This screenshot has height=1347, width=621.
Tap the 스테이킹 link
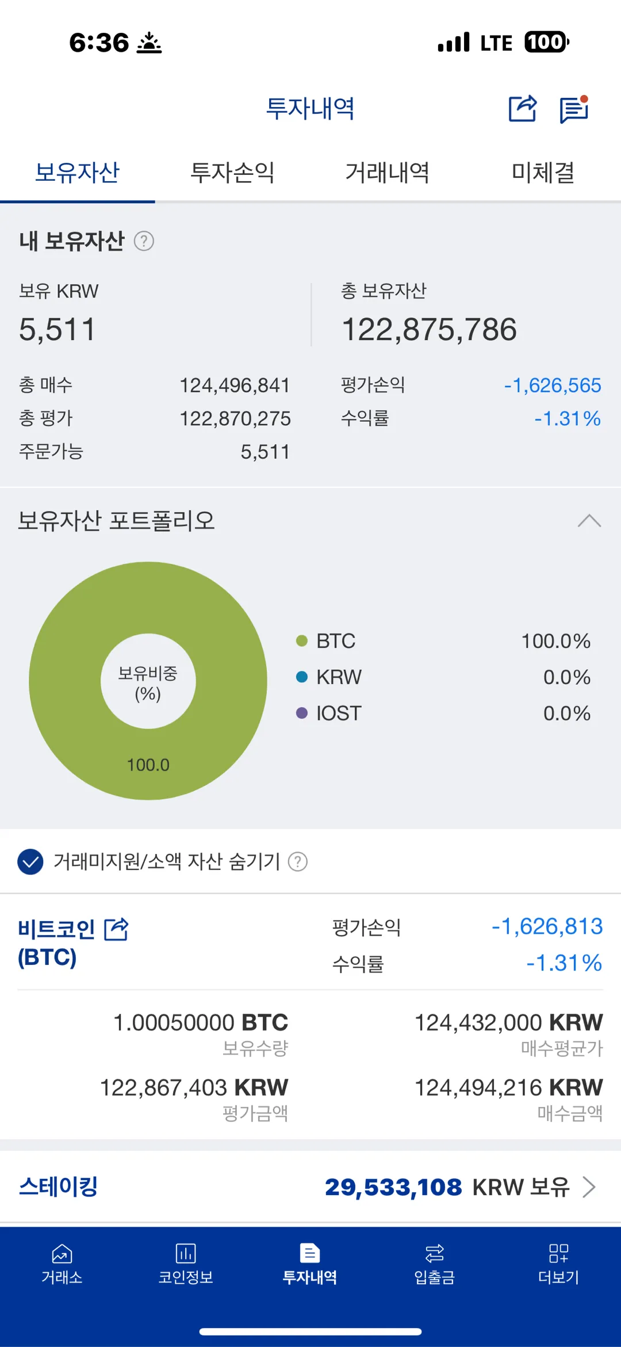tap(58, 1186)
